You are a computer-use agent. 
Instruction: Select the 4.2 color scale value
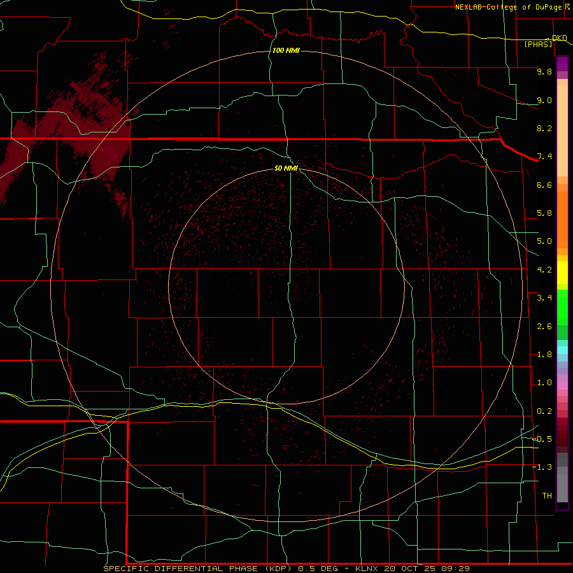pyautogui.click(x=544, y=270)
